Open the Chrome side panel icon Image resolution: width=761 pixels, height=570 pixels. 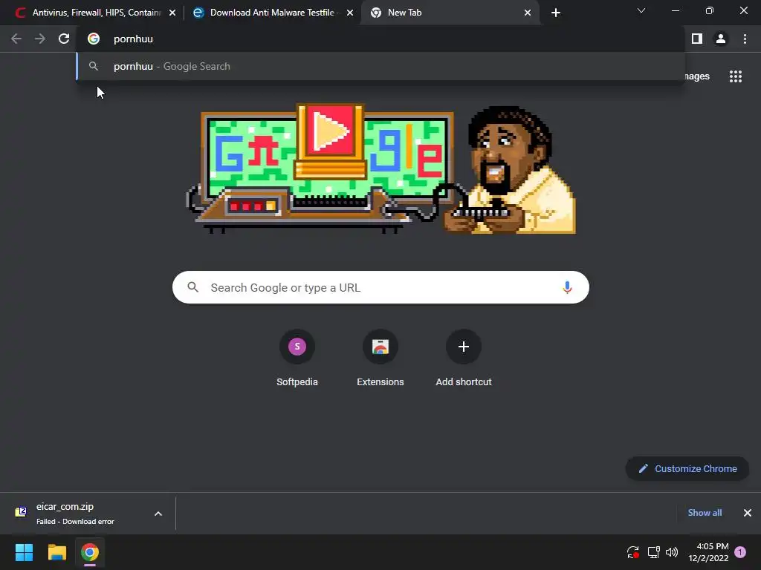[697, 39]
